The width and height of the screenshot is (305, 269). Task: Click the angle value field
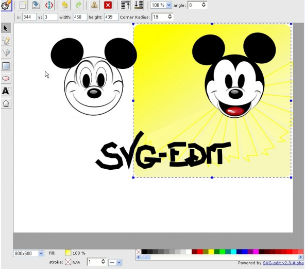coord(195,5)
